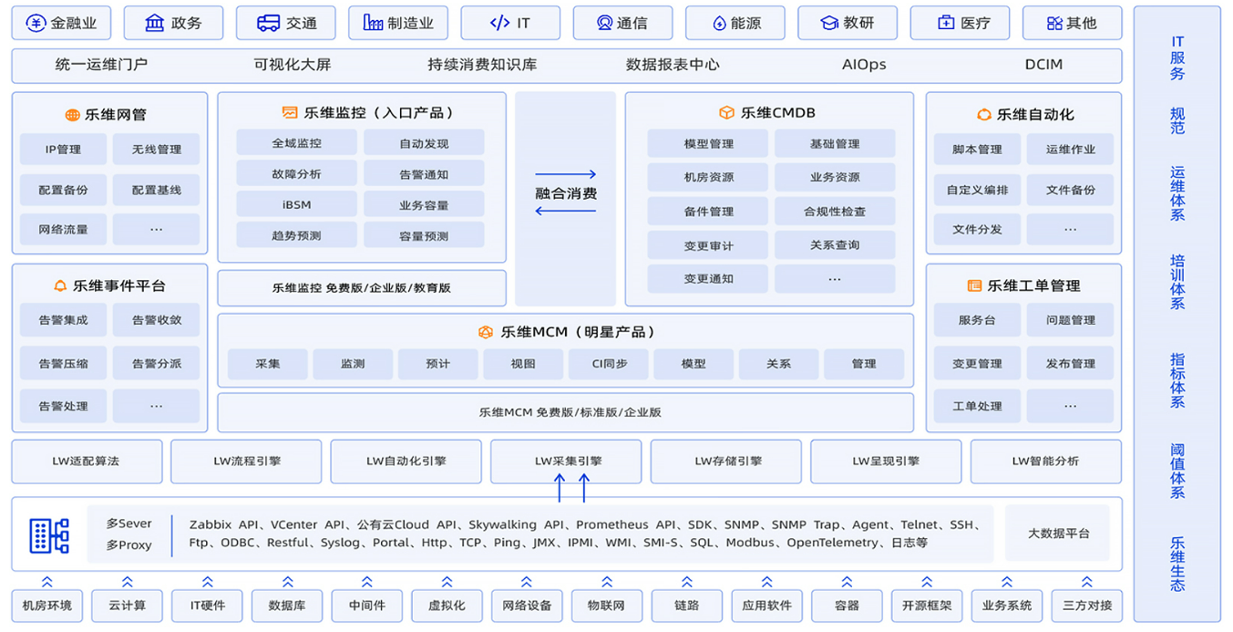Click the 服务台 button
The image size is (1233, 632).
point(977,320)
